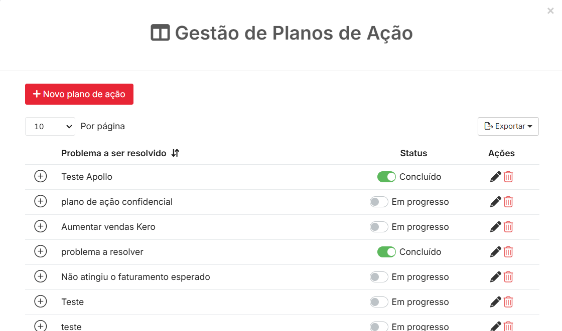Trash the Não atingiu o faturamento esperado plan
The image size is (562, 331).
(x=508, y=277)
